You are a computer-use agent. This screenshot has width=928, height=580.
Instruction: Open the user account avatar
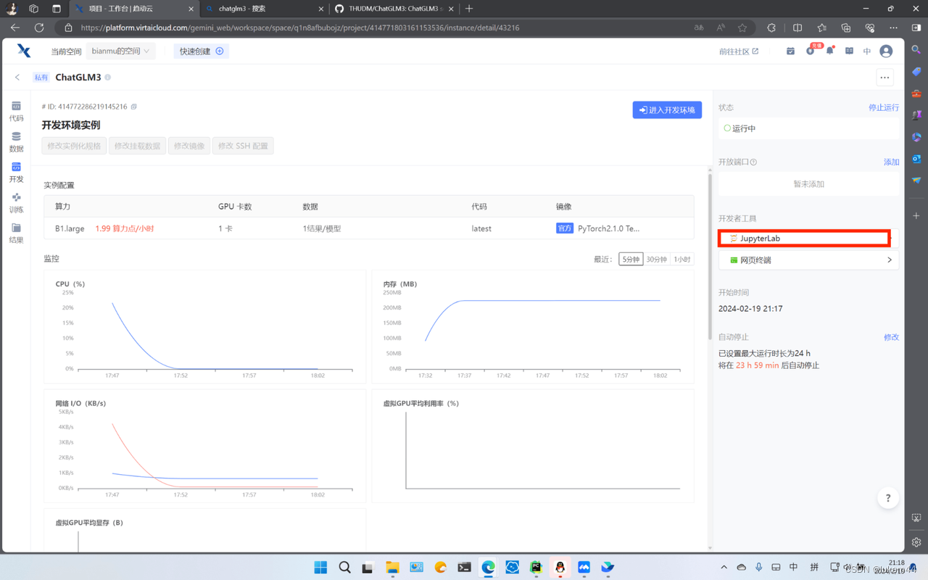[x=886, y=51]
